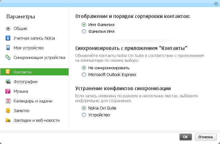This screenshot has width=220, height=144.
Task: Click the gear icon next to Общие
Action: pos(8,29)
